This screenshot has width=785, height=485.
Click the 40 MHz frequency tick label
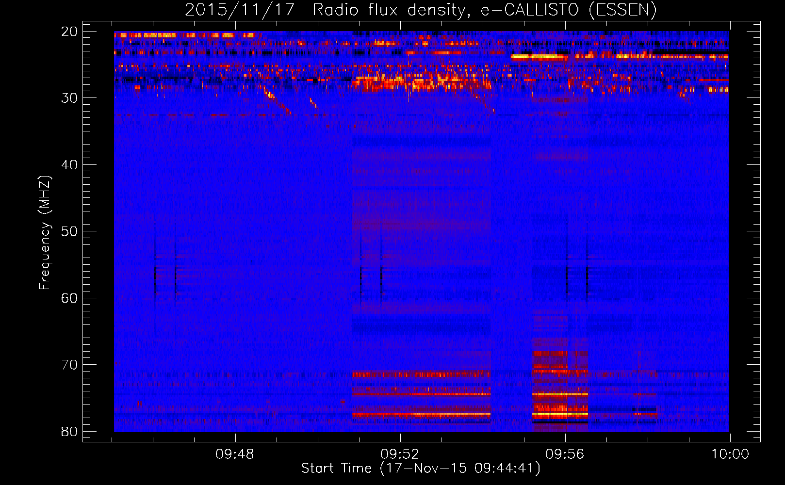point(70,165)
